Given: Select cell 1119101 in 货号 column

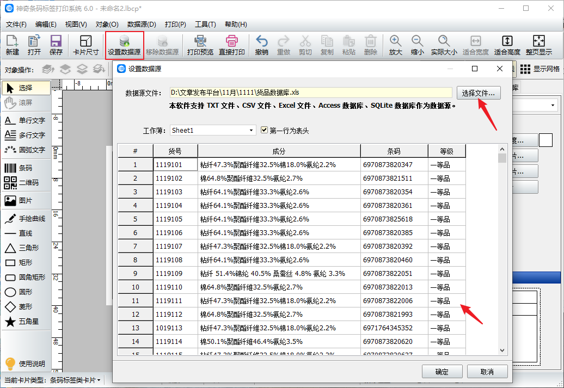Looking at the screenshot, I should click(x=175, y=165).
